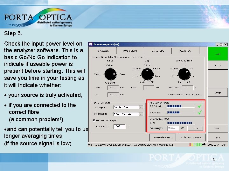Click the green Start button
Screen dimensions: 229x171
(218, 54)
